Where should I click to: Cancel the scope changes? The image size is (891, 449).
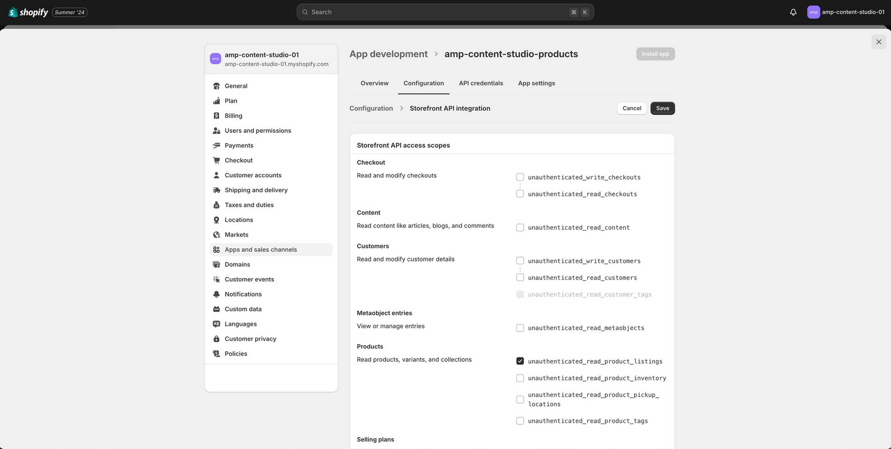tap(632, 108)
